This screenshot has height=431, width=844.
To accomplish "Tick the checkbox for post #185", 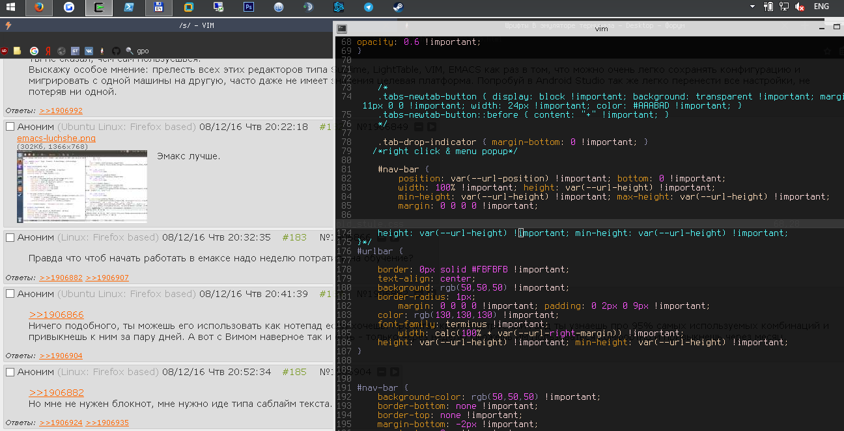I will coord(10,372).
